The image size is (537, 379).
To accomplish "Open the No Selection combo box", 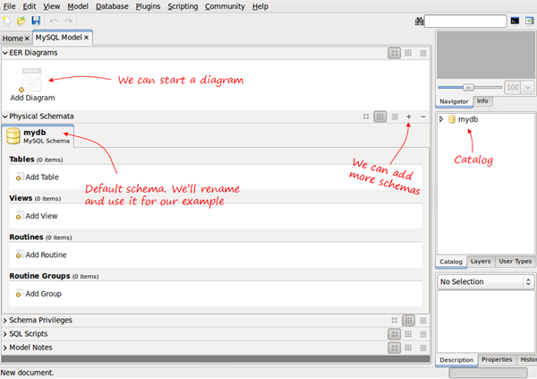I will (485, 282).
